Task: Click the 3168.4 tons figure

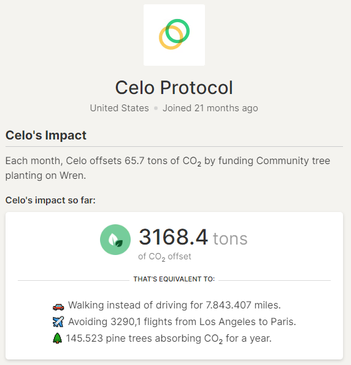Action: (193, 237)
